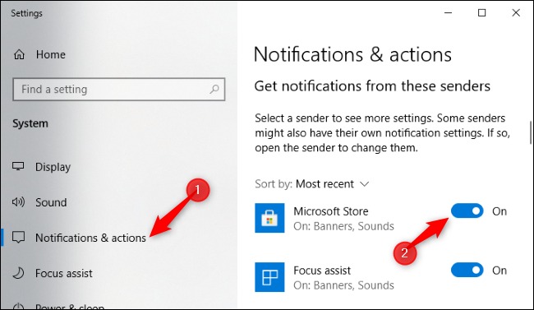534x310 pixels.
Task: Open the Sort by Most recent dropdown
Action: pos(311,184)
